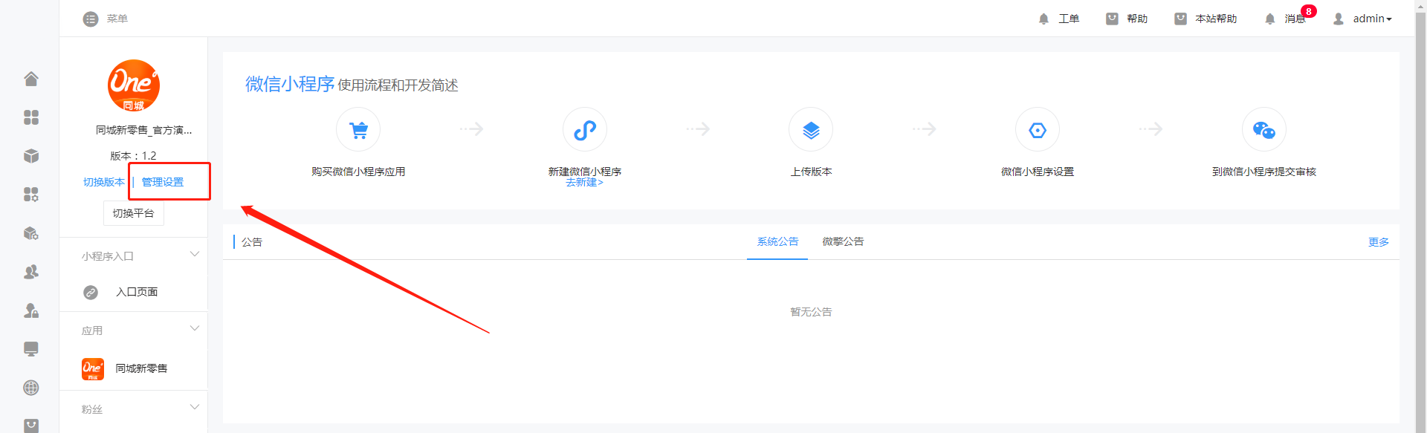Select the WeChat icon for 提交审核
Image resolution: width=1427 pixels, height=433 pixels.
pos(1264,130)
